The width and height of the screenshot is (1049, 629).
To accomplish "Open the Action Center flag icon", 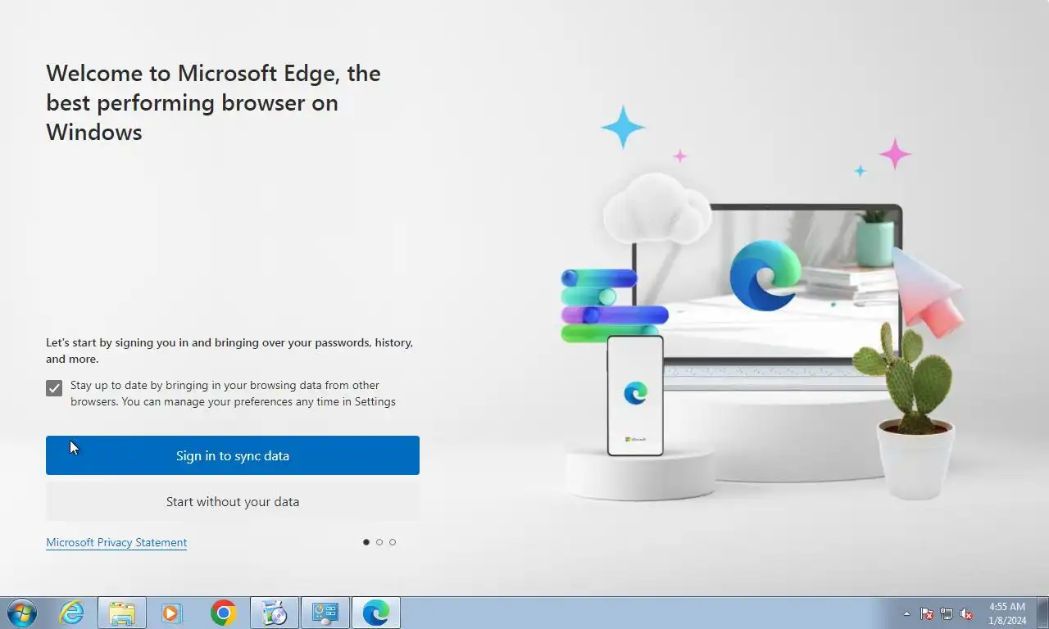I will pyautogui.click(x=927, y=613).
